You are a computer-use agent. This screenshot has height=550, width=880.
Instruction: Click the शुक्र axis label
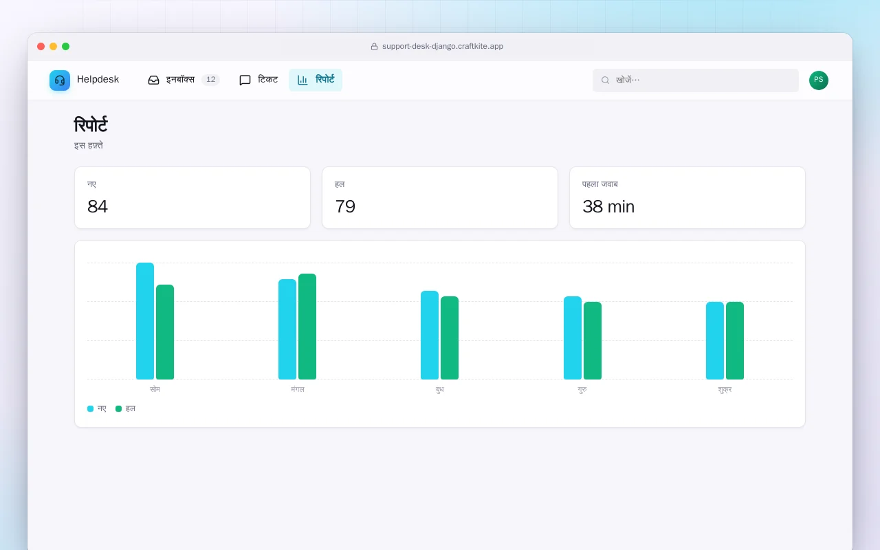[725, 390]
